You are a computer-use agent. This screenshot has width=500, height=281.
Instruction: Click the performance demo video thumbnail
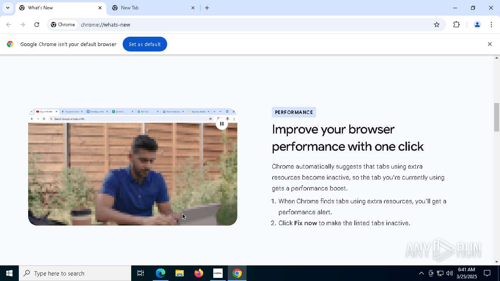133,167
